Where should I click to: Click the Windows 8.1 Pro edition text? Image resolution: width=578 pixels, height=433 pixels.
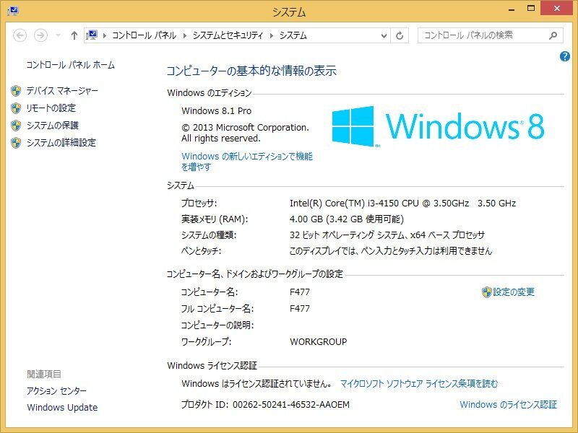tap(217, 111)
